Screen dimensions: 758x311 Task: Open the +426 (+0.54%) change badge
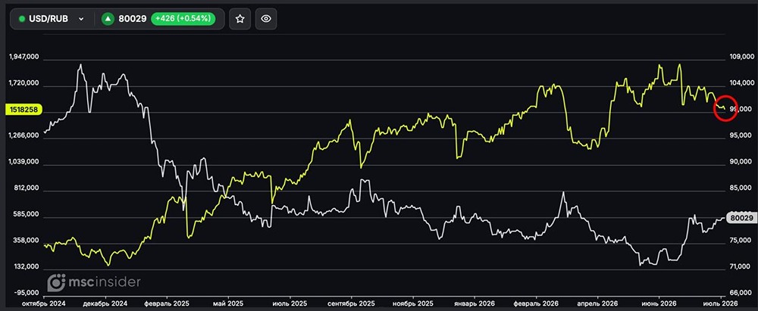183,19
